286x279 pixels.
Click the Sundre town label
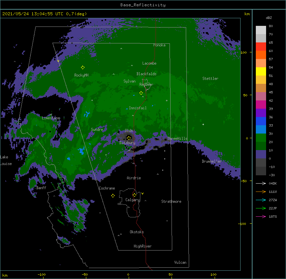[97, 130]
